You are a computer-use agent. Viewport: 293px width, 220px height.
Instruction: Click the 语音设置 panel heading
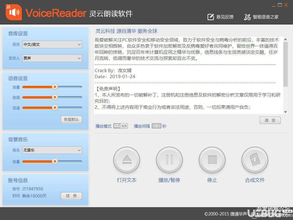pyautogui.click(x=18, y=78)
